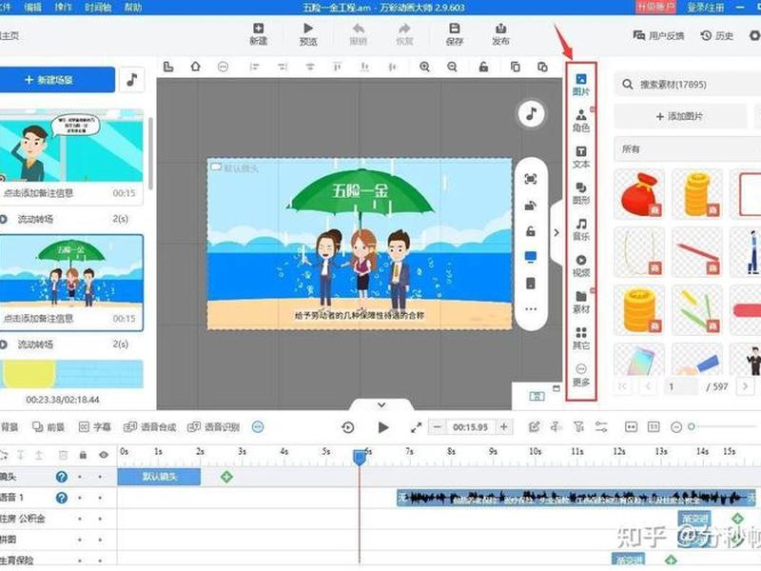The height and width of the screenshot is (571, 761).
Task: Open the 图形 (shapes) panel
Action: [580, 193]
